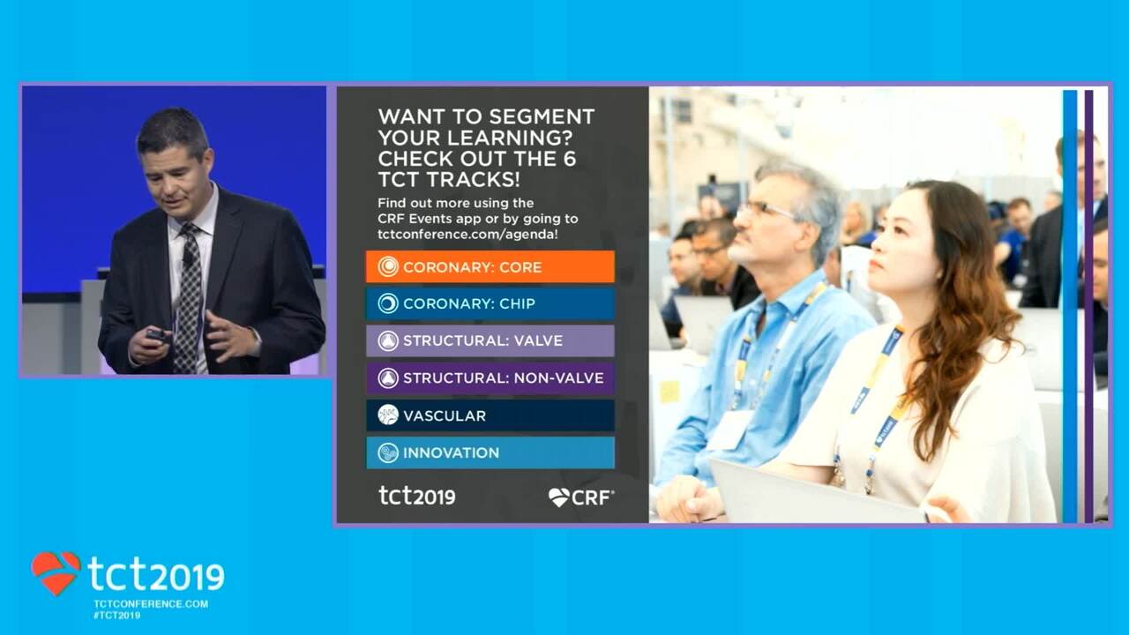Click the circular icon beside Coronary: Core
This screenshot has width=1129, height=635.
[x=388, y=267]
